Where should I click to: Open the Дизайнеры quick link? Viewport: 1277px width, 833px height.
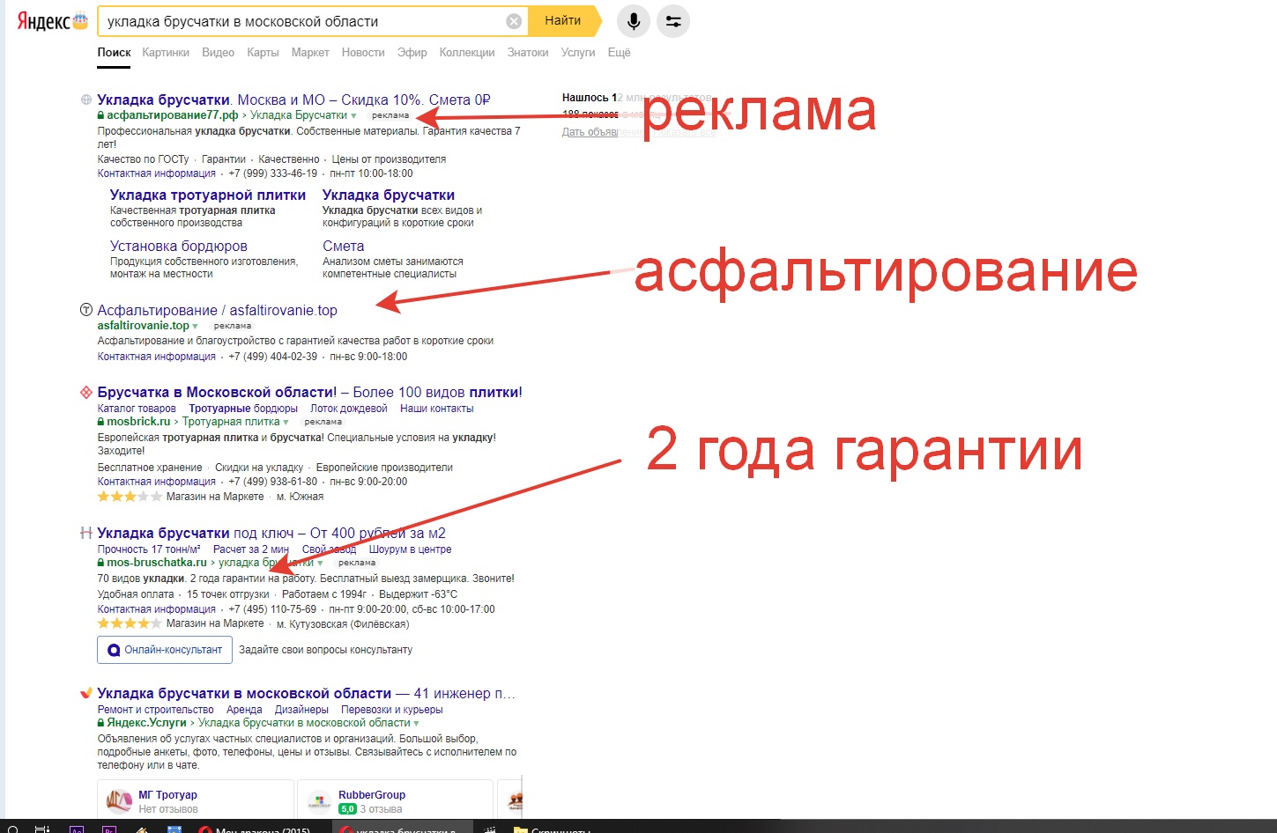point(301,710)
